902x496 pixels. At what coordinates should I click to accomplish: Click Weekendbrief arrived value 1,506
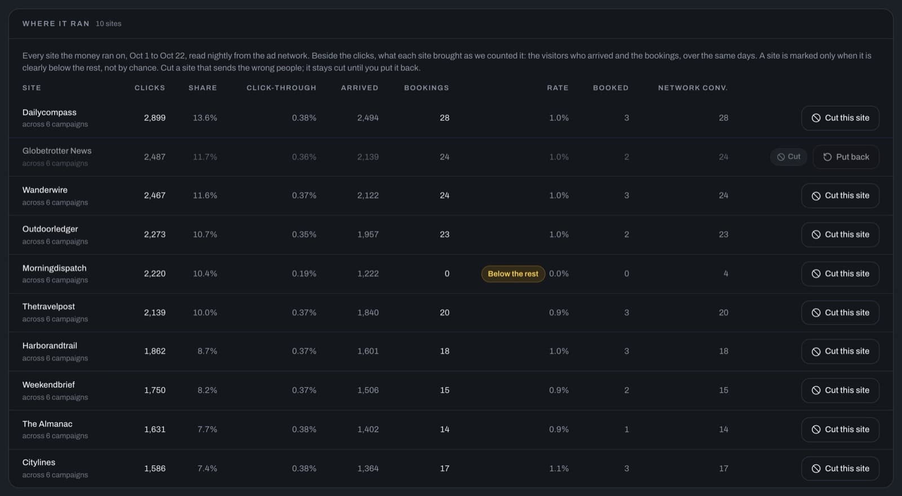click(x=368, y=390)
